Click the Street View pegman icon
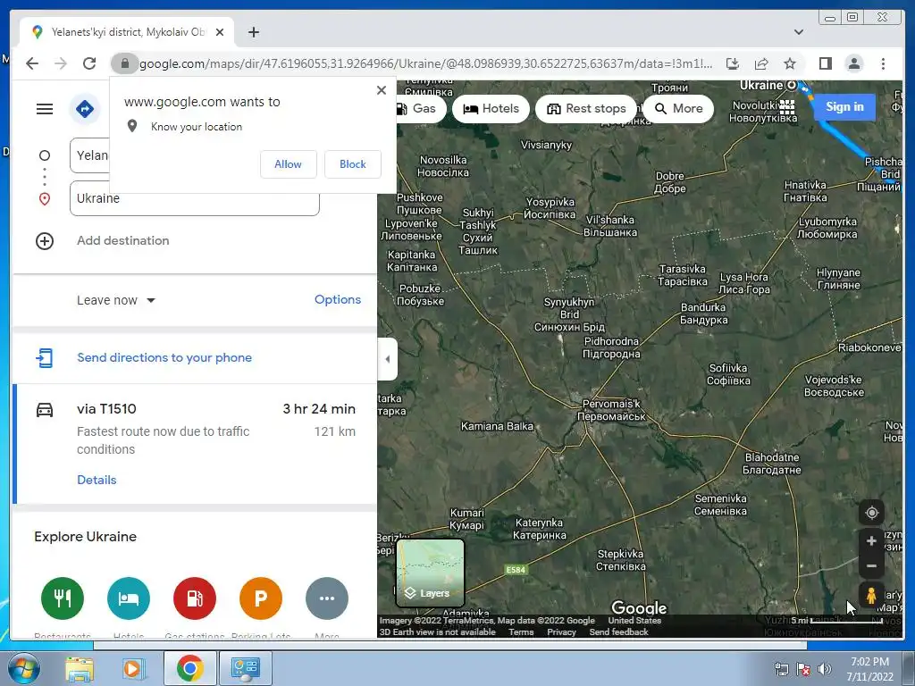Viewport: 915px width, 686px height. click(x=871, y=596)
